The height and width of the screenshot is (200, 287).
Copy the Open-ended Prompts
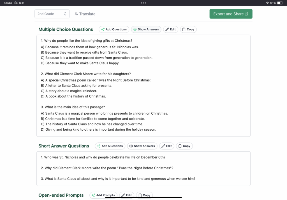tap(144, 195)
